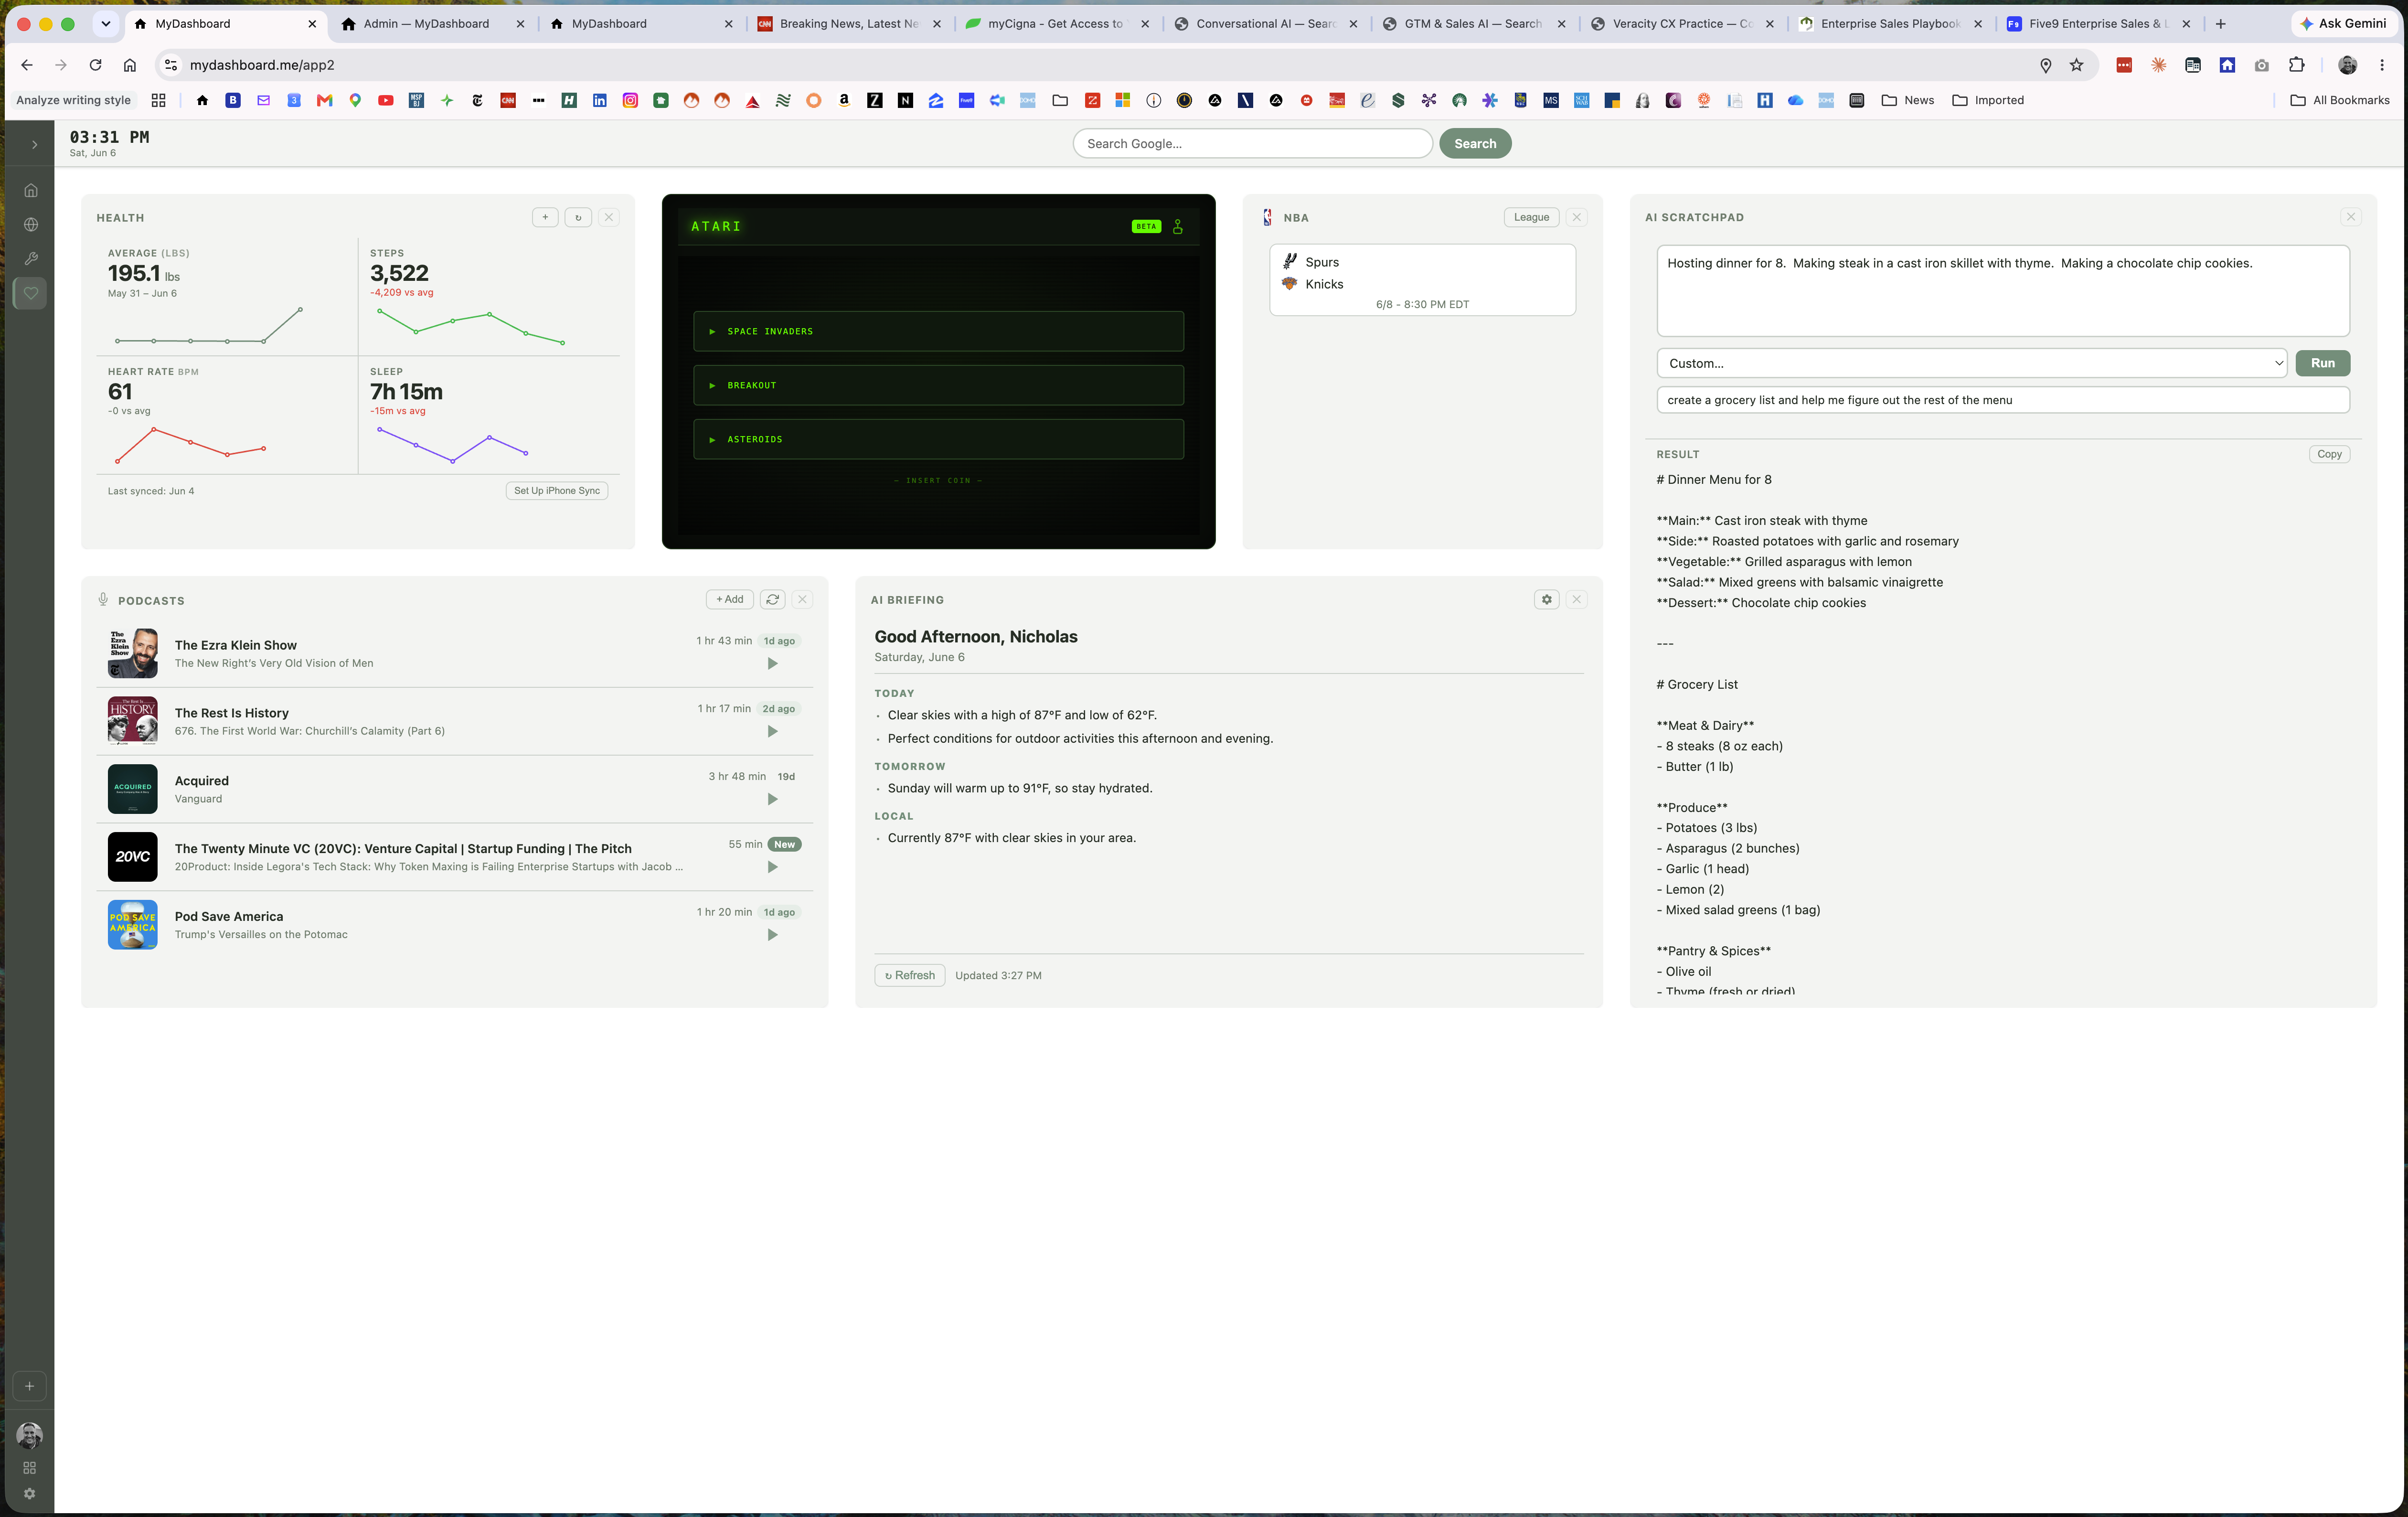Close the AI Scratchpad widget
The image size is (2408, 1517).
2351,217
